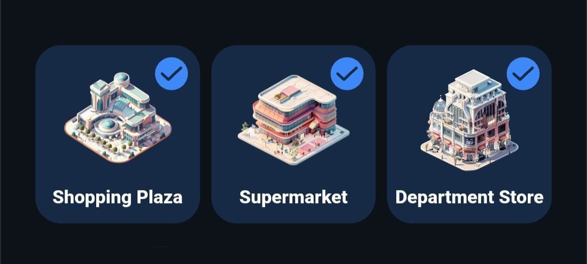
Task: Tap the round courtyard dome in Shopping Plaza
Action: (x=109, y=125)
